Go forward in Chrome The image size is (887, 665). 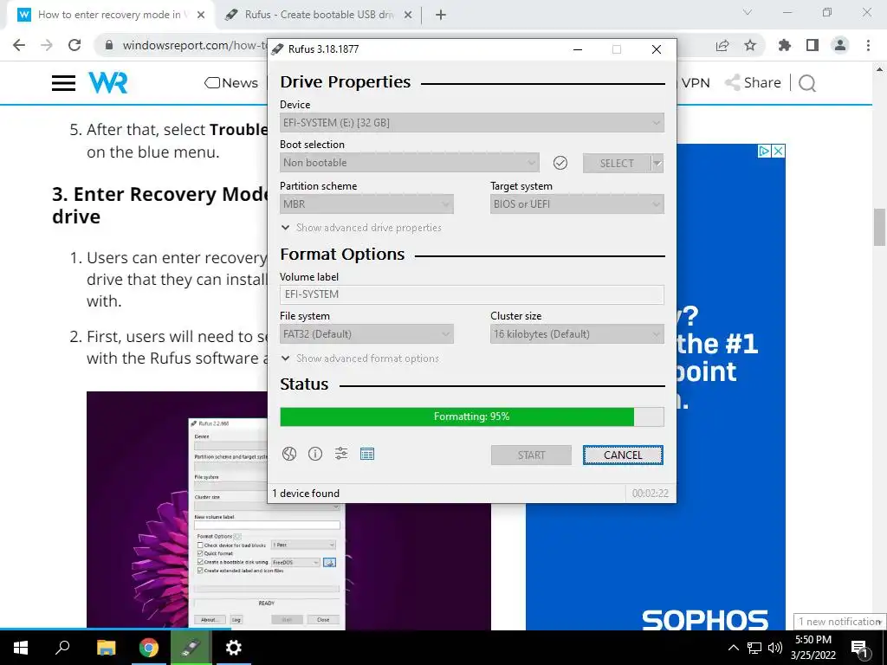click(x=47, y=45)
